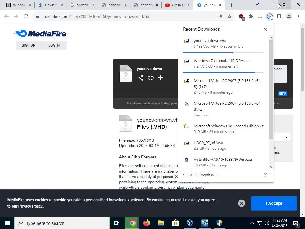Open the tab search dropdown arrow
Image resolution: width=305 pixels, height=229 pixels.
click(x=257, y=4)
